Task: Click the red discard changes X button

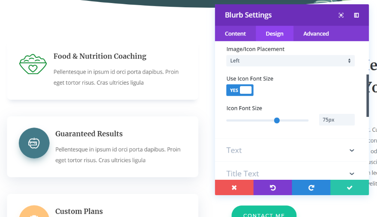Action: click(234, 187)
